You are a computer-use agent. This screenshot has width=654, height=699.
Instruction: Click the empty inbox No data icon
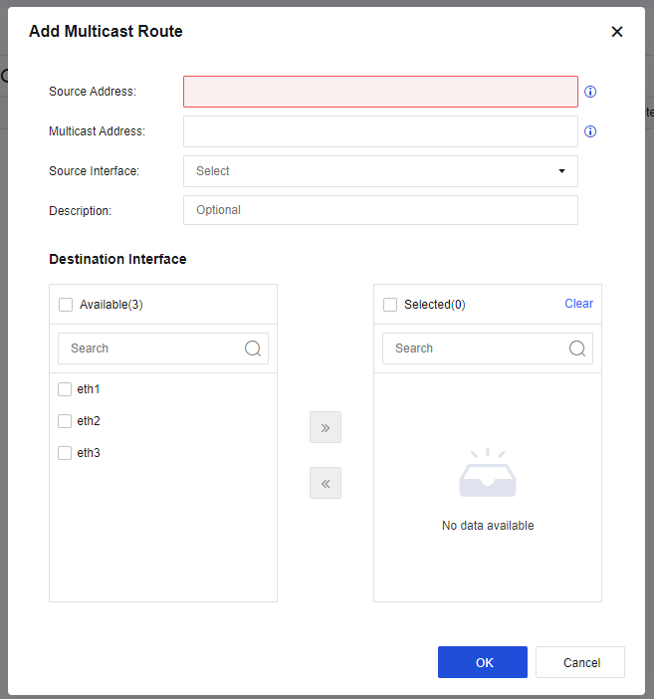[x=488, y=474]
